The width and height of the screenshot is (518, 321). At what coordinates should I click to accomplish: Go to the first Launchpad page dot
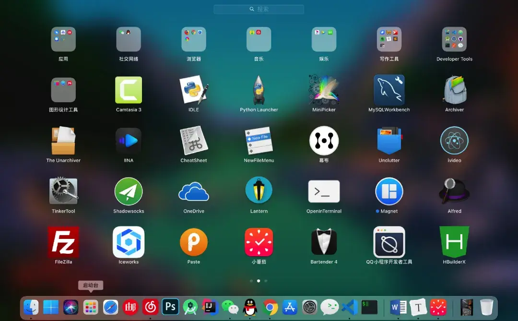251,281
